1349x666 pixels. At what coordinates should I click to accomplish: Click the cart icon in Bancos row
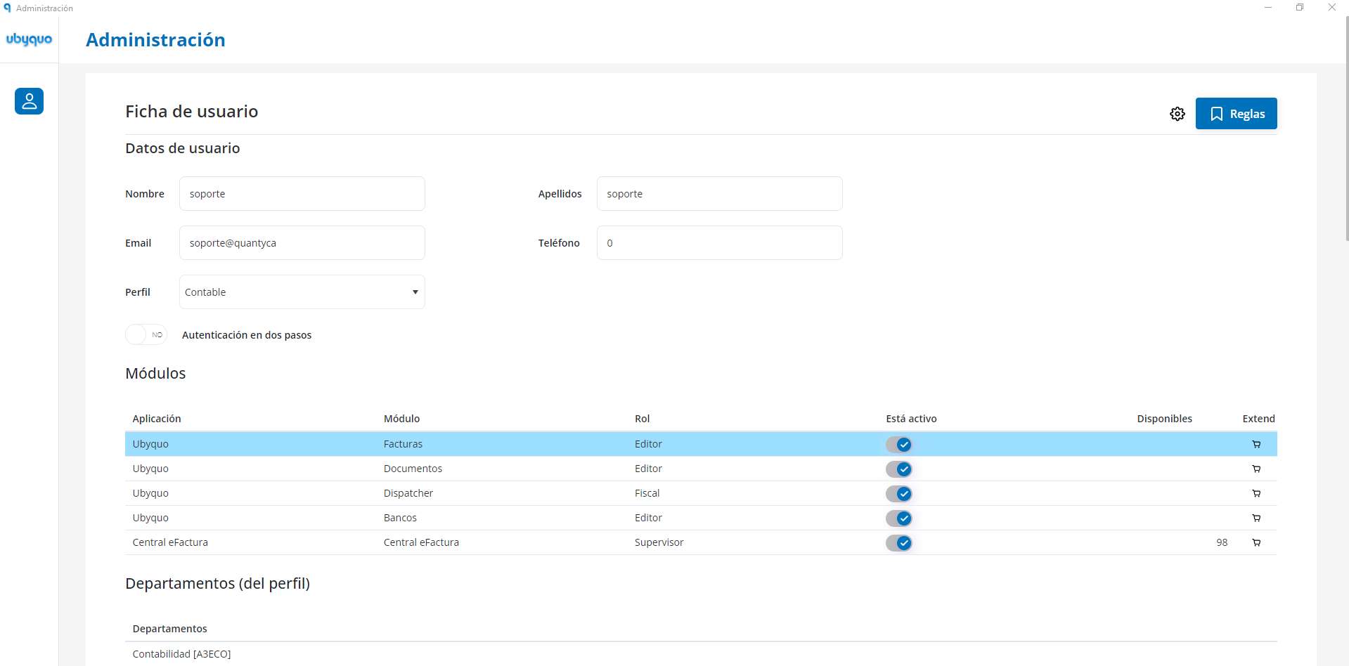1256,518
